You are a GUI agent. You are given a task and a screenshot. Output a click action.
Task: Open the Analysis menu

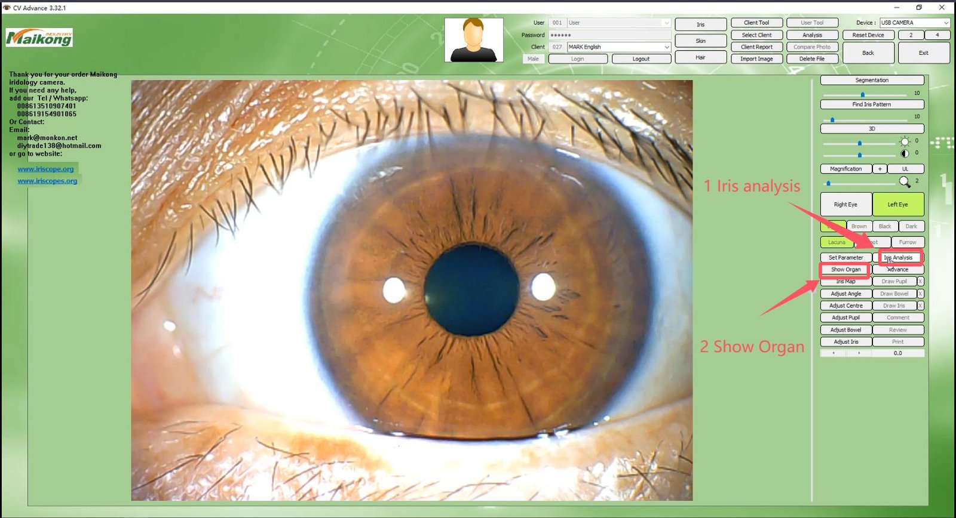point(812,35)
